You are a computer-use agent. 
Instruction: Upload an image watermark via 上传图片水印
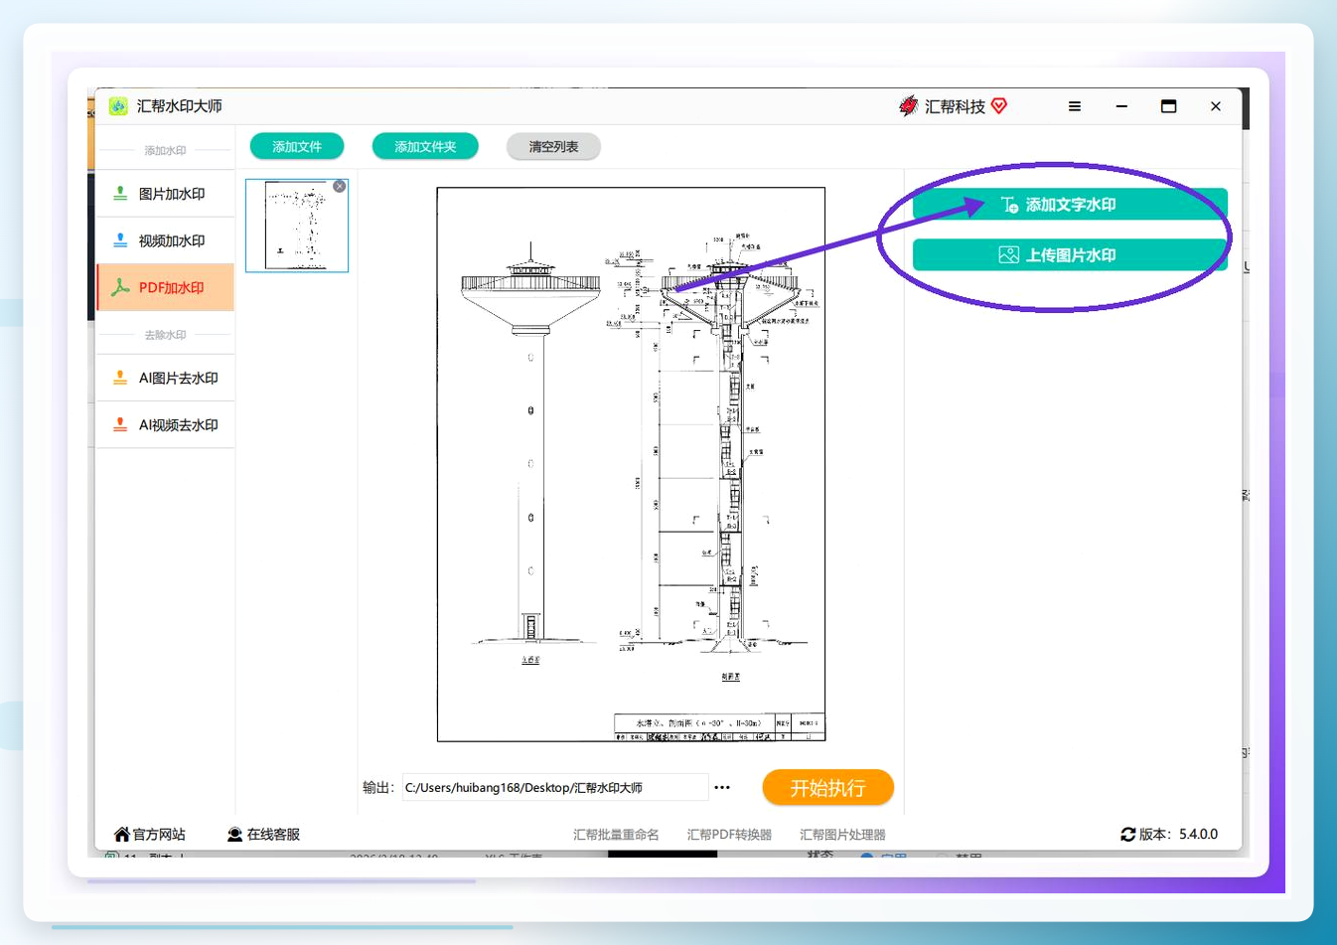1070,255
